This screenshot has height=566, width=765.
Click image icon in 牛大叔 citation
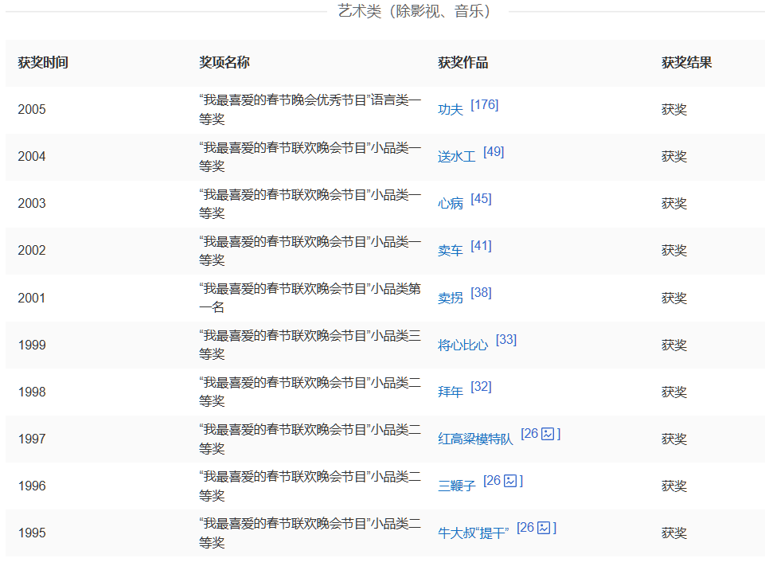coord(544,528)
